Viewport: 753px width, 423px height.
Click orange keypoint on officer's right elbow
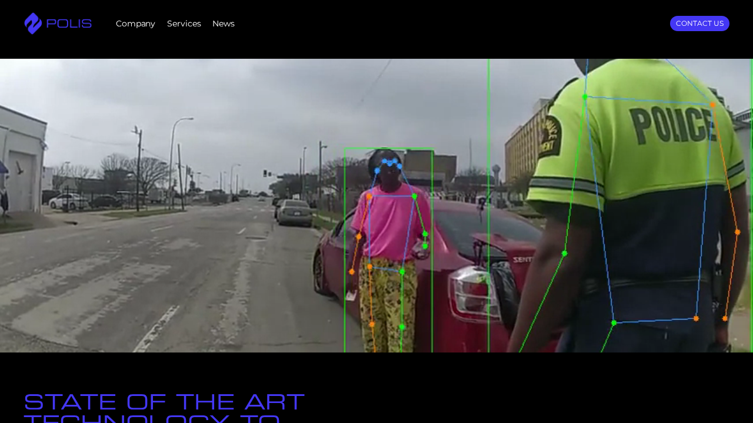pyautogui.click(x=737, y=232)
